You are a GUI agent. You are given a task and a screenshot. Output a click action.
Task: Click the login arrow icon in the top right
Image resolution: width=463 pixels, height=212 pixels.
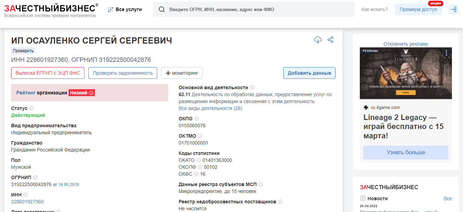pos(454,9)
